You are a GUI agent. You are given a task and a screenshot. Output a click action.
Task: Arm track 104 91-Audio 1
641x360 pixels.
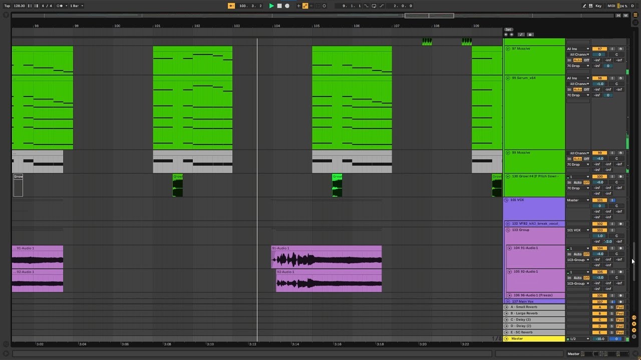coord(620,248)
